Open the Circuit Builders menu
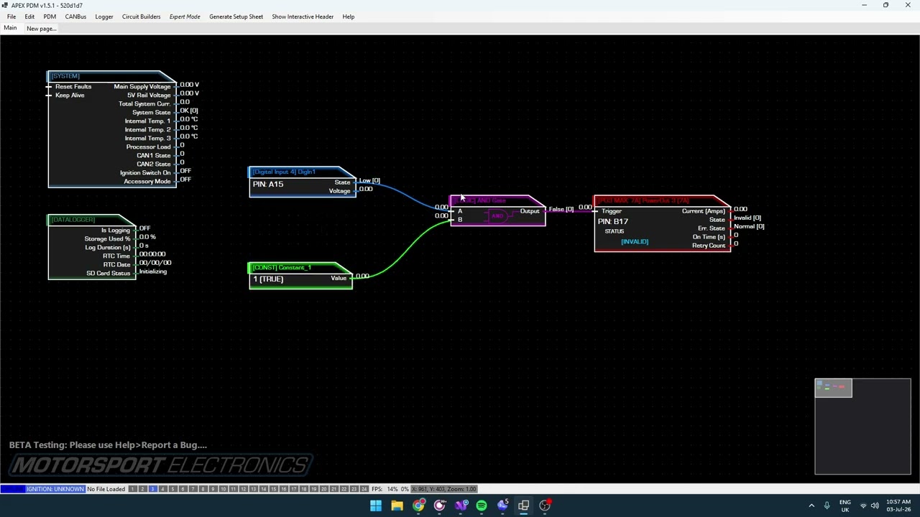920x517 pixels. [x=141, y=17]
